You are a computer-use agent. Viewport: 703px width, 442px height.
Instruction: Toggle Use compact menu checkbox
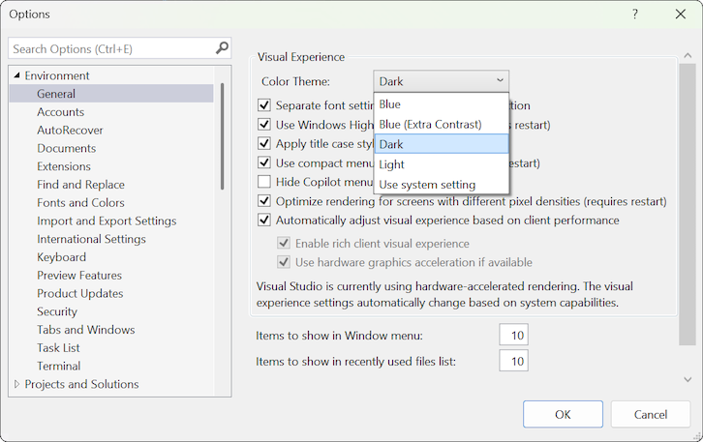click(x=264, y=162)
